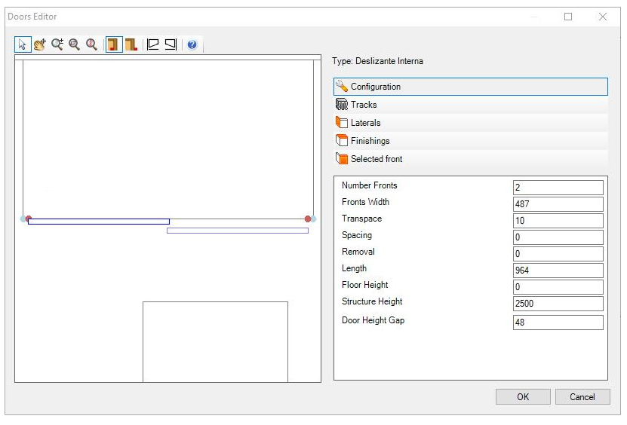
Task: Open help with the question mark icon
Action: pyautogui.click(x=192, y=44)
